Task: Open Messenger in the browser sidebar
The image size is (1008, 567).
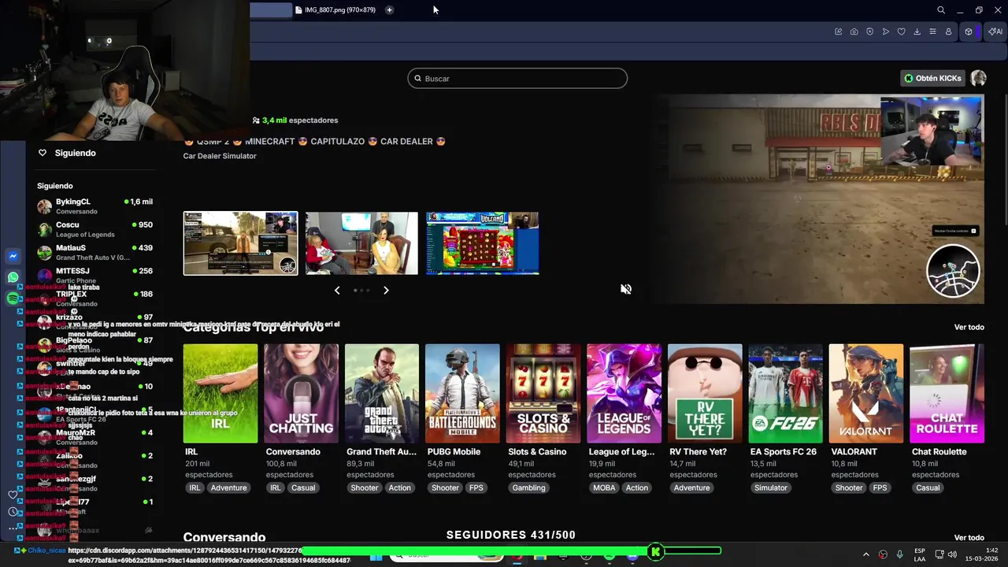Action: point(13,257)
